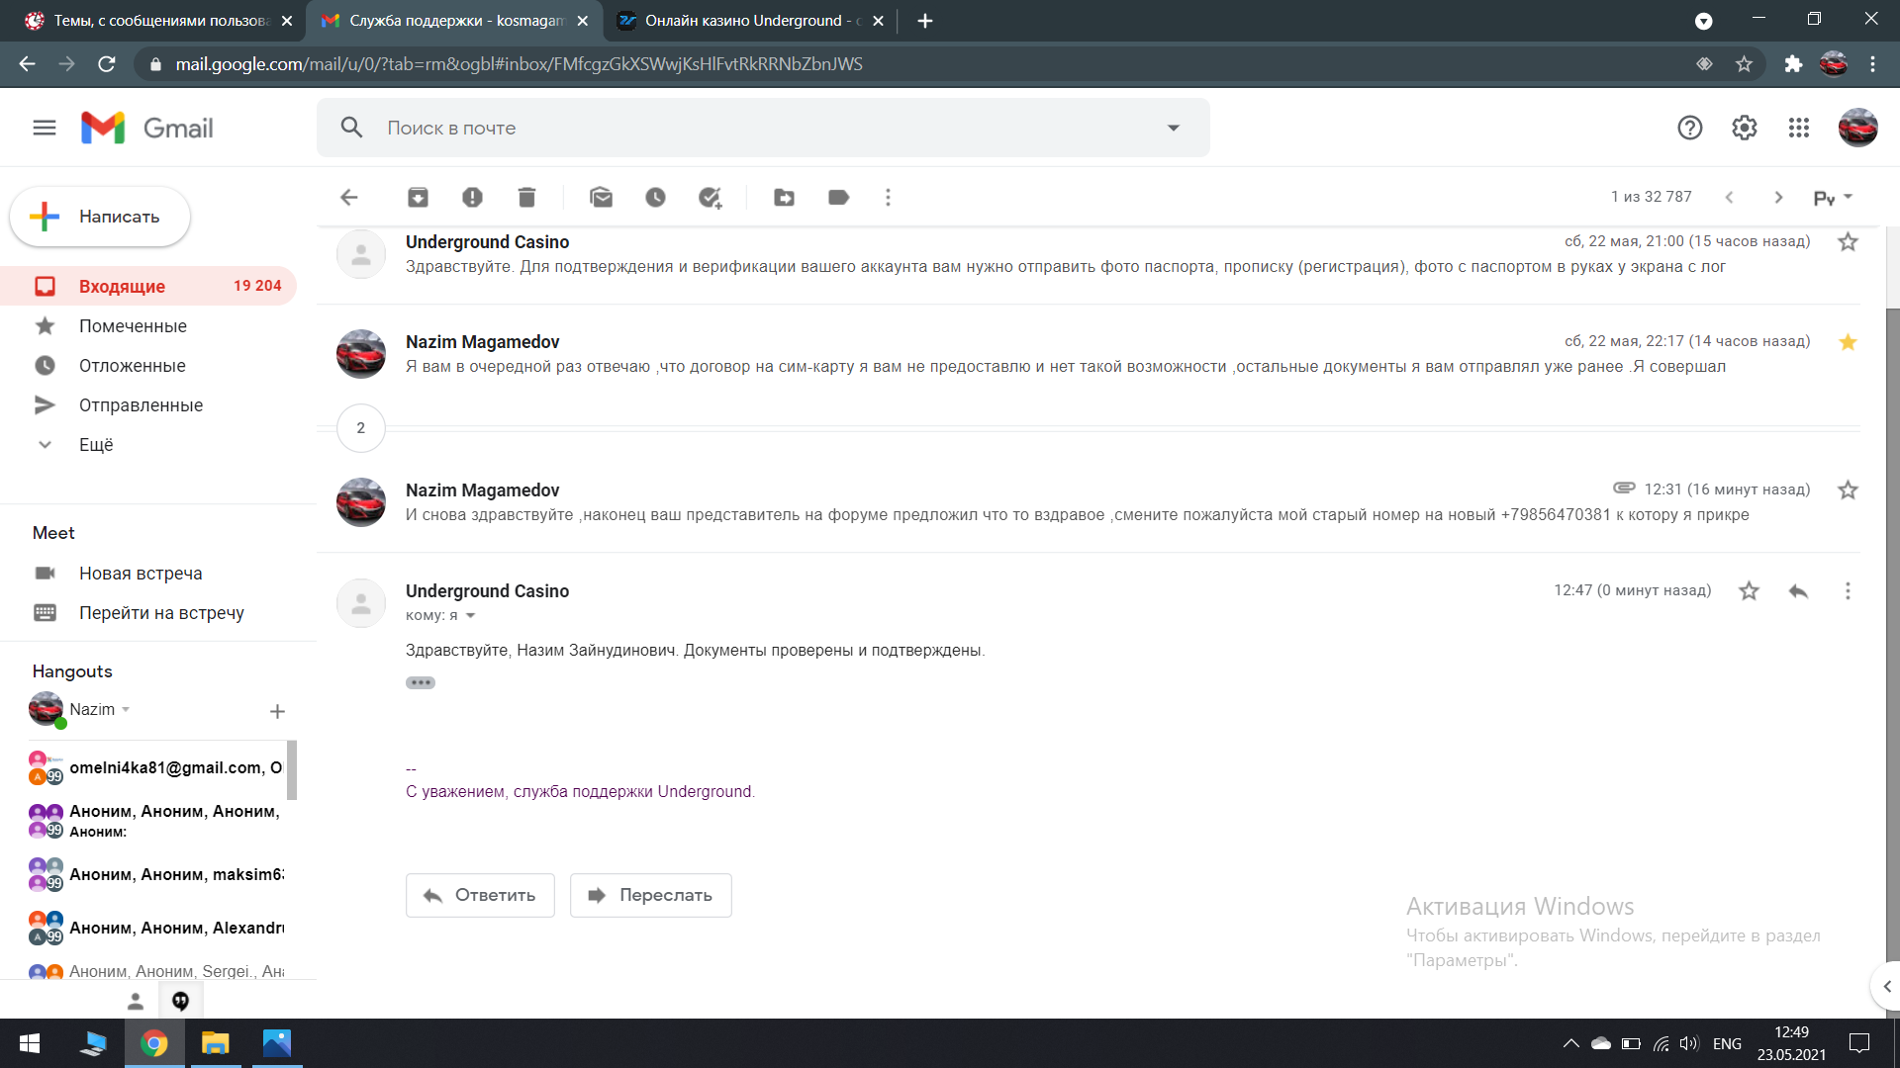
Task: Click the Chrome address bar URL
Action: click(519, 64)
